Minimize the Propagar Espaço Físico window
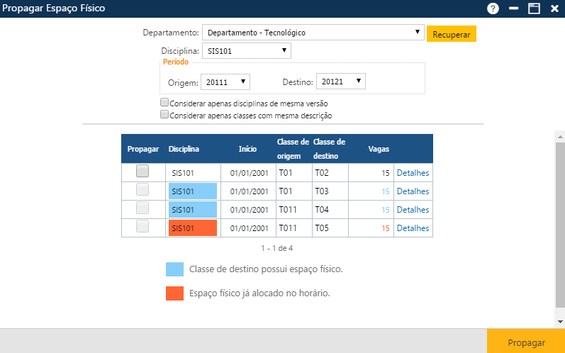This screenshot has width=565, height=353. point(514,9)
